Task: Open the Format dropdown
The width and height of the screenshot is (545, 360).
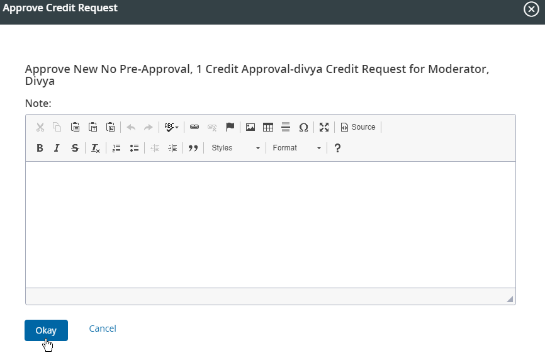Action: tap(297, 148)
